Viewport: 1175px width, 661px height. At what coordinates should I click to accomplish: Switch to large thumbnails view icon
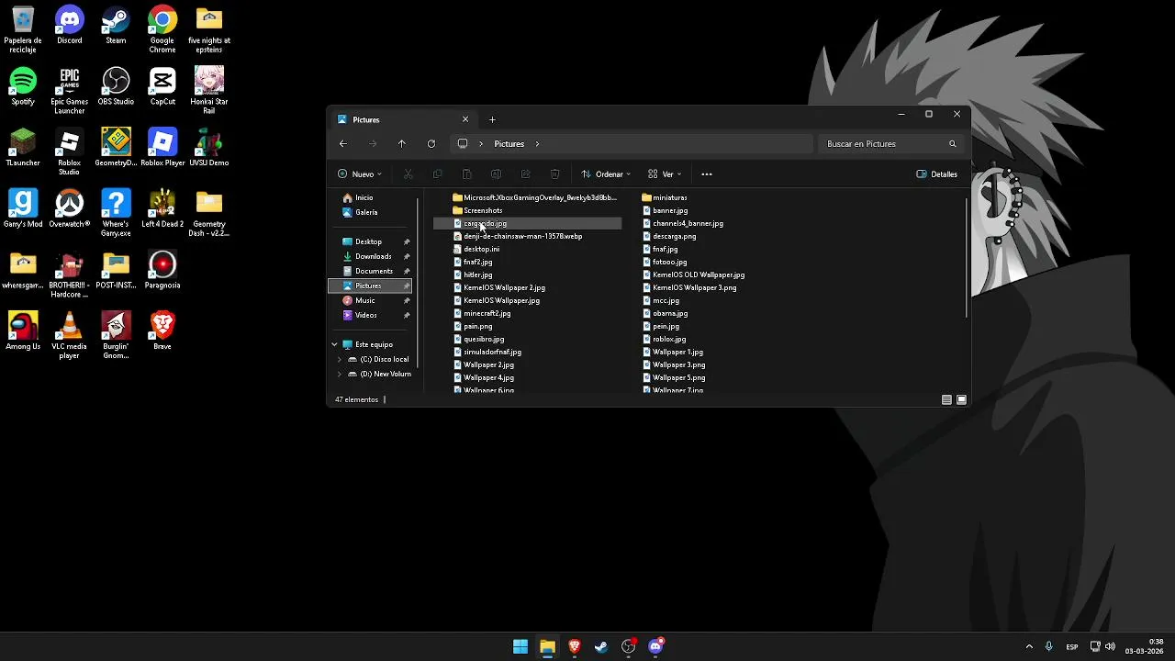coord(961,400)
